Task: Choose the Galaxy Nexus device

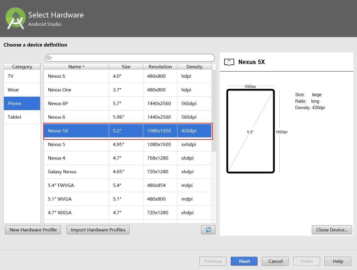Action: 128,172
